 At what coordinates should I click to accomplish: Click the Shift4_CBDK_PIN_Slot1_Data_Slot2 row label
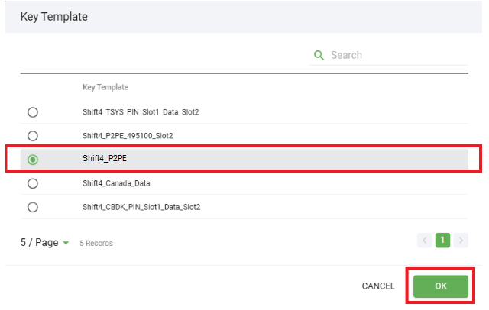pyautogui.click(x=141, y=207)
